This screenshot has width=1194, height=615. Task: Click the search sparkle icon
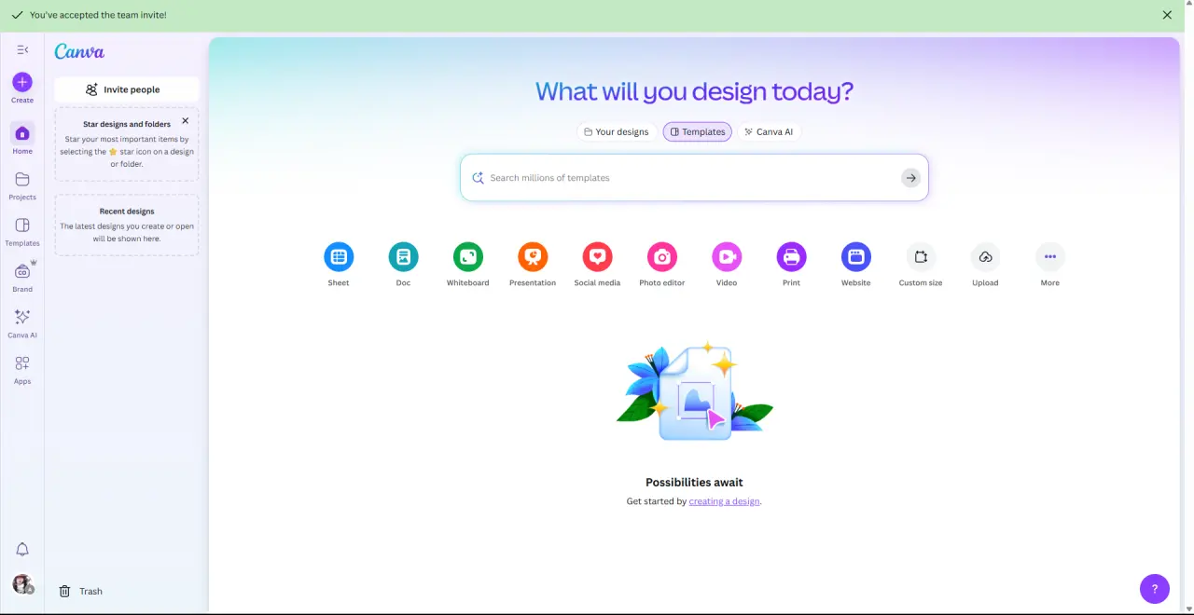coord(478,177)
